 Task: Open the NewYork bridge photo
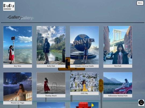[118, 45]
